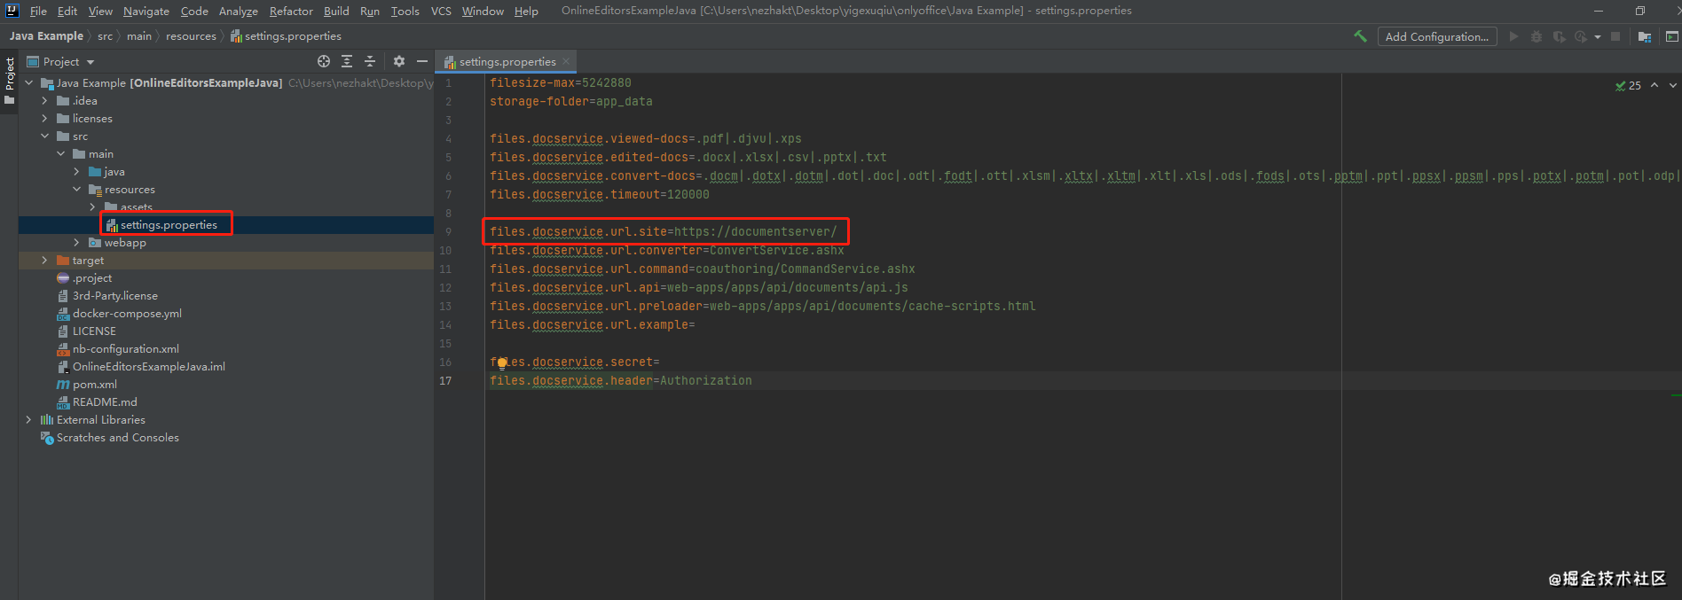Screen dimensions: 1682x600
Task: Toggle the vertical Project tool window tab
Action: point(10,81)
